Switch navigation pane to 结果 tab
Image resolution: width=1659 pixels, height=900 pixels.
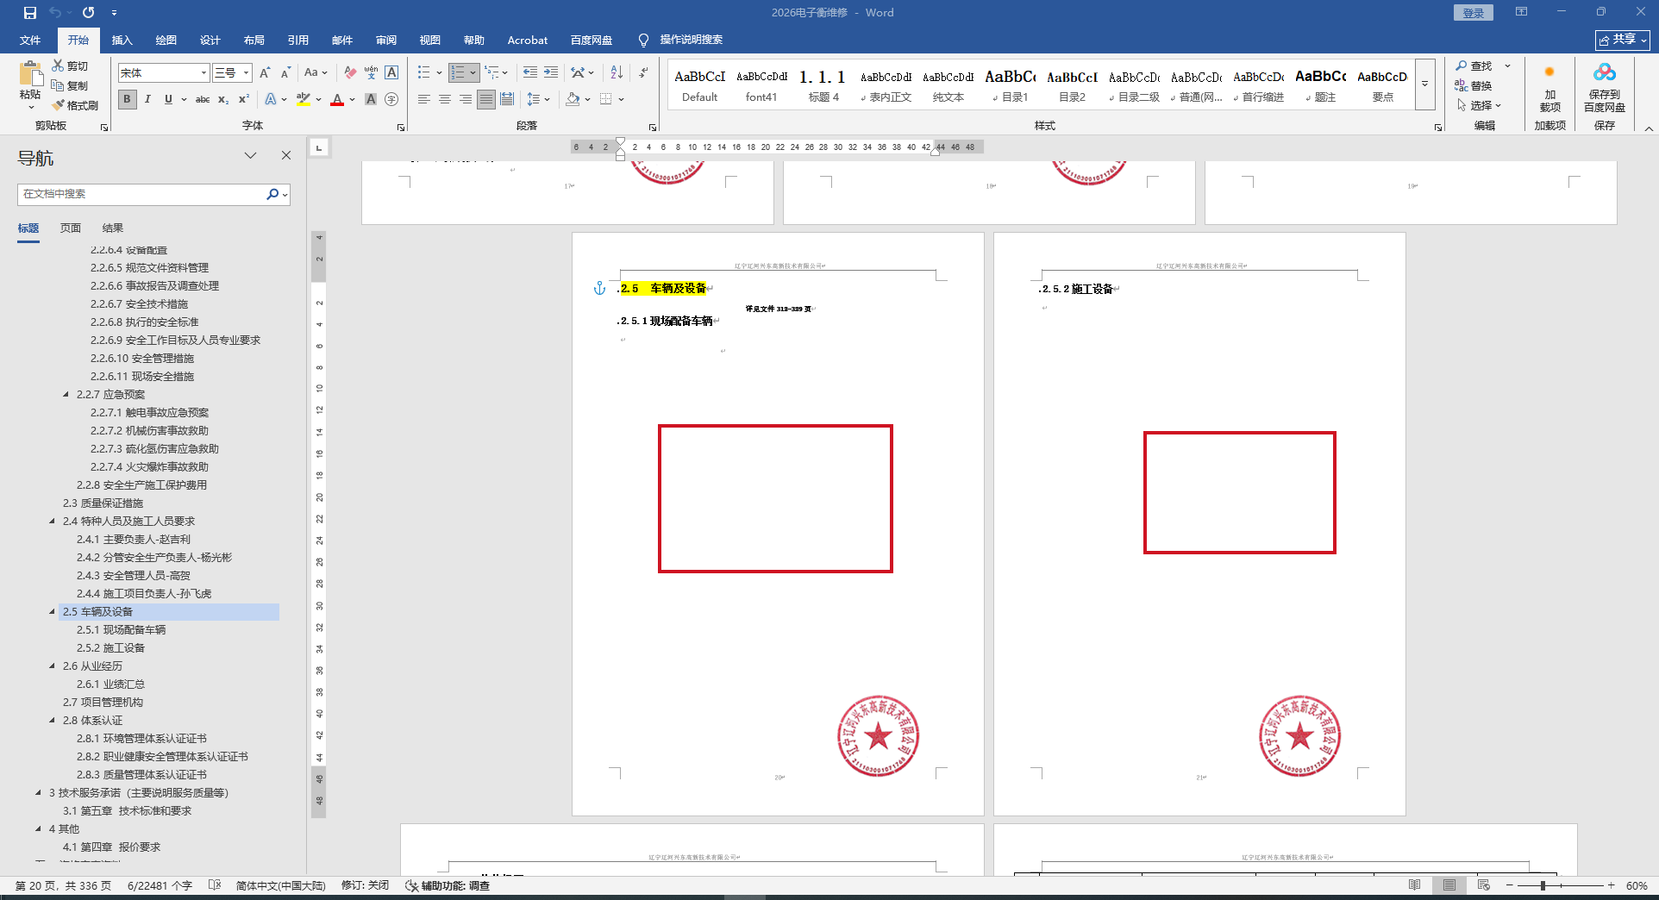113,228
